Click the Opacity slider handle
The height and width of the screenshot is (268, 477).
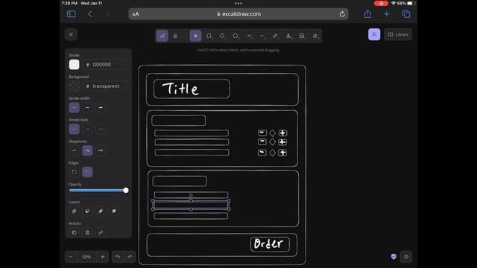(126, 191)
